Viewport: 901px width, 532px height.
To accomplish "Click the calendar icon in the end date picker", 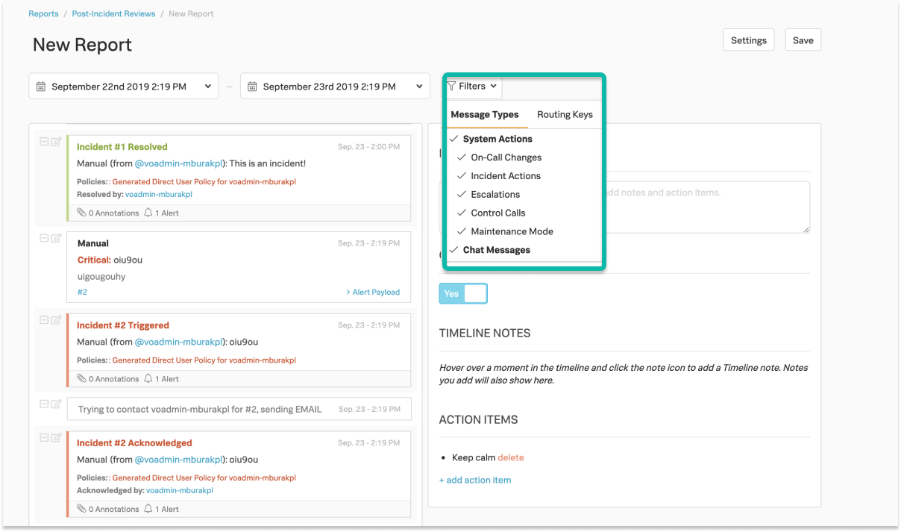I will 252,86.
